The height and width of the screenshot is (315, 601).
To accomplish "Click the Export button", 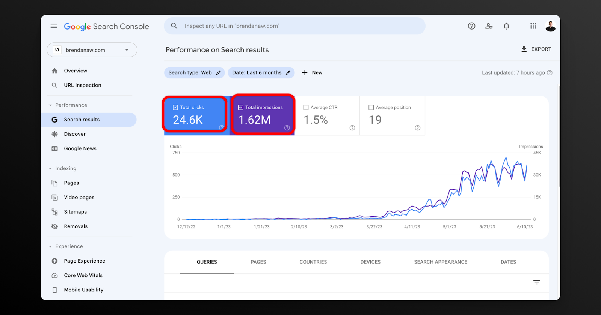I will click(536, 49).
